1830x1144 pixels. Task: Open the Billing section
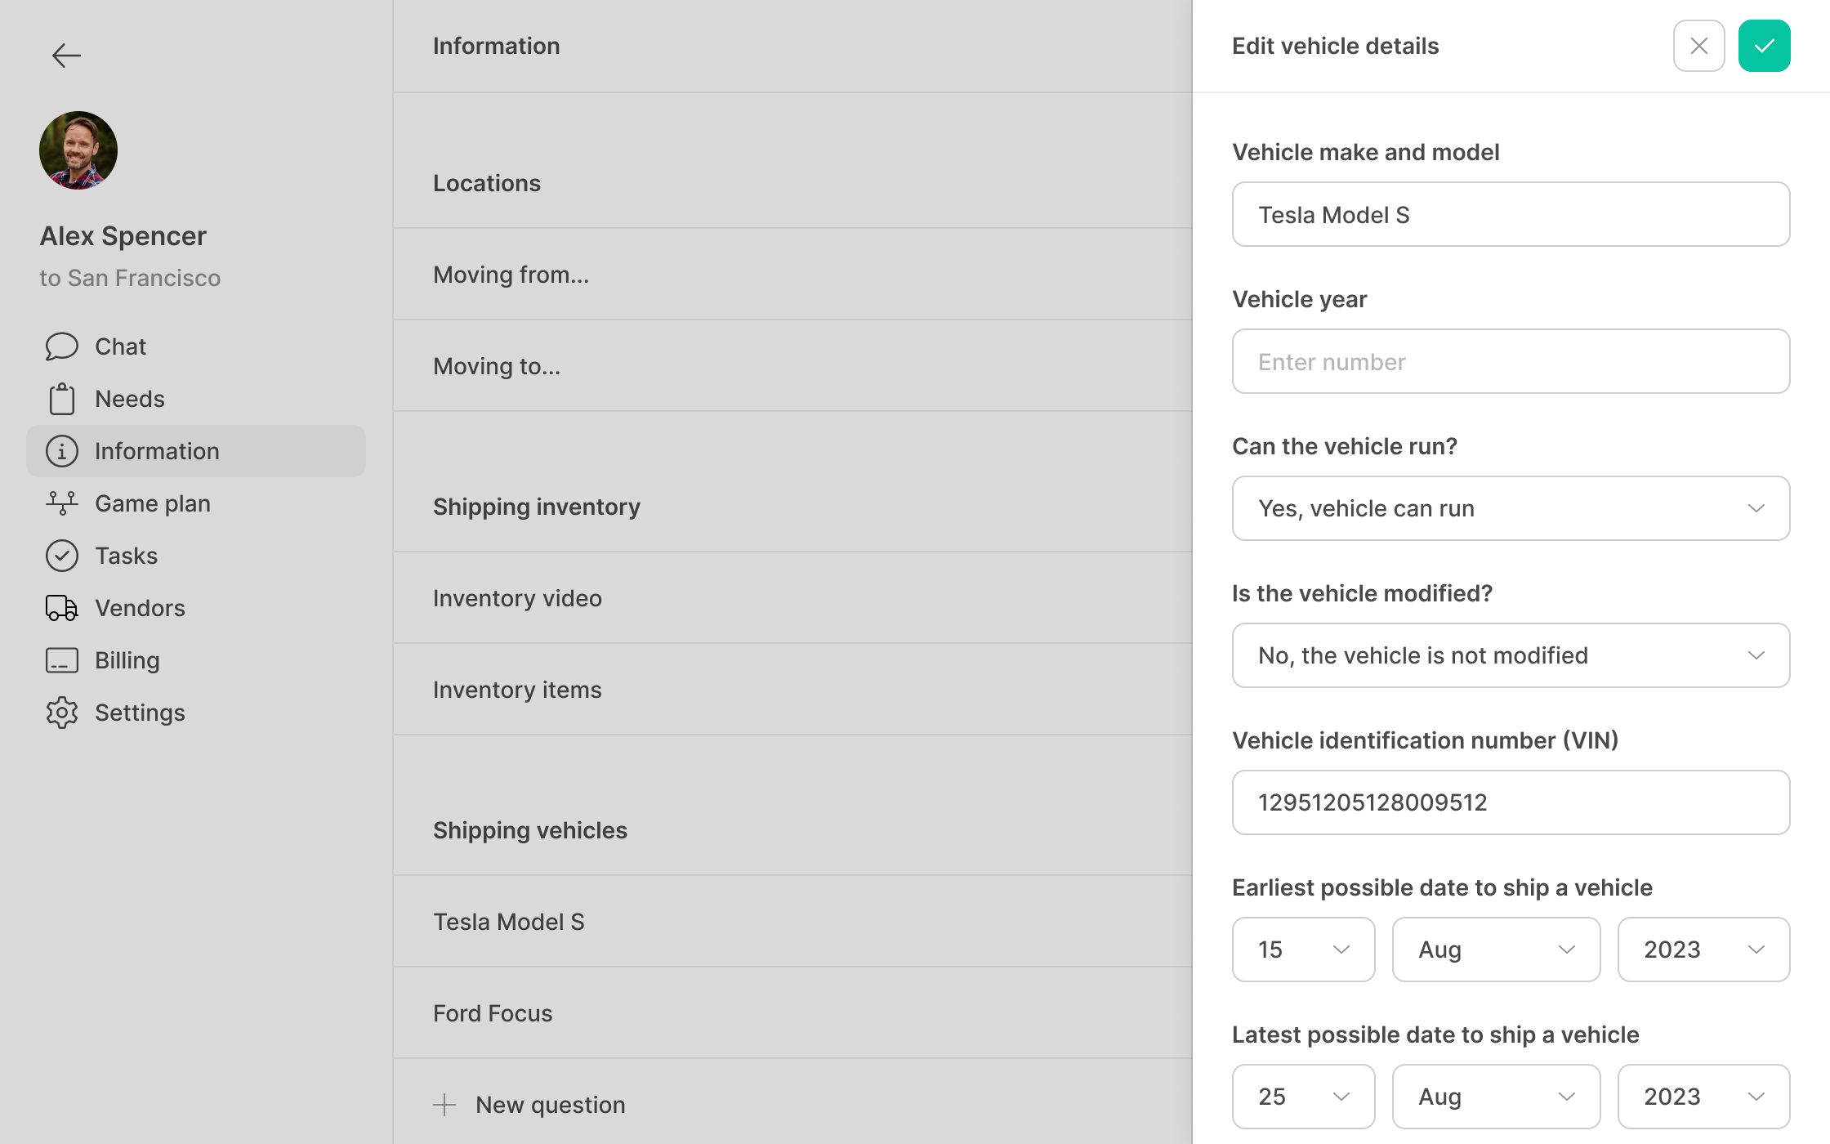click(x=127, y=660)
